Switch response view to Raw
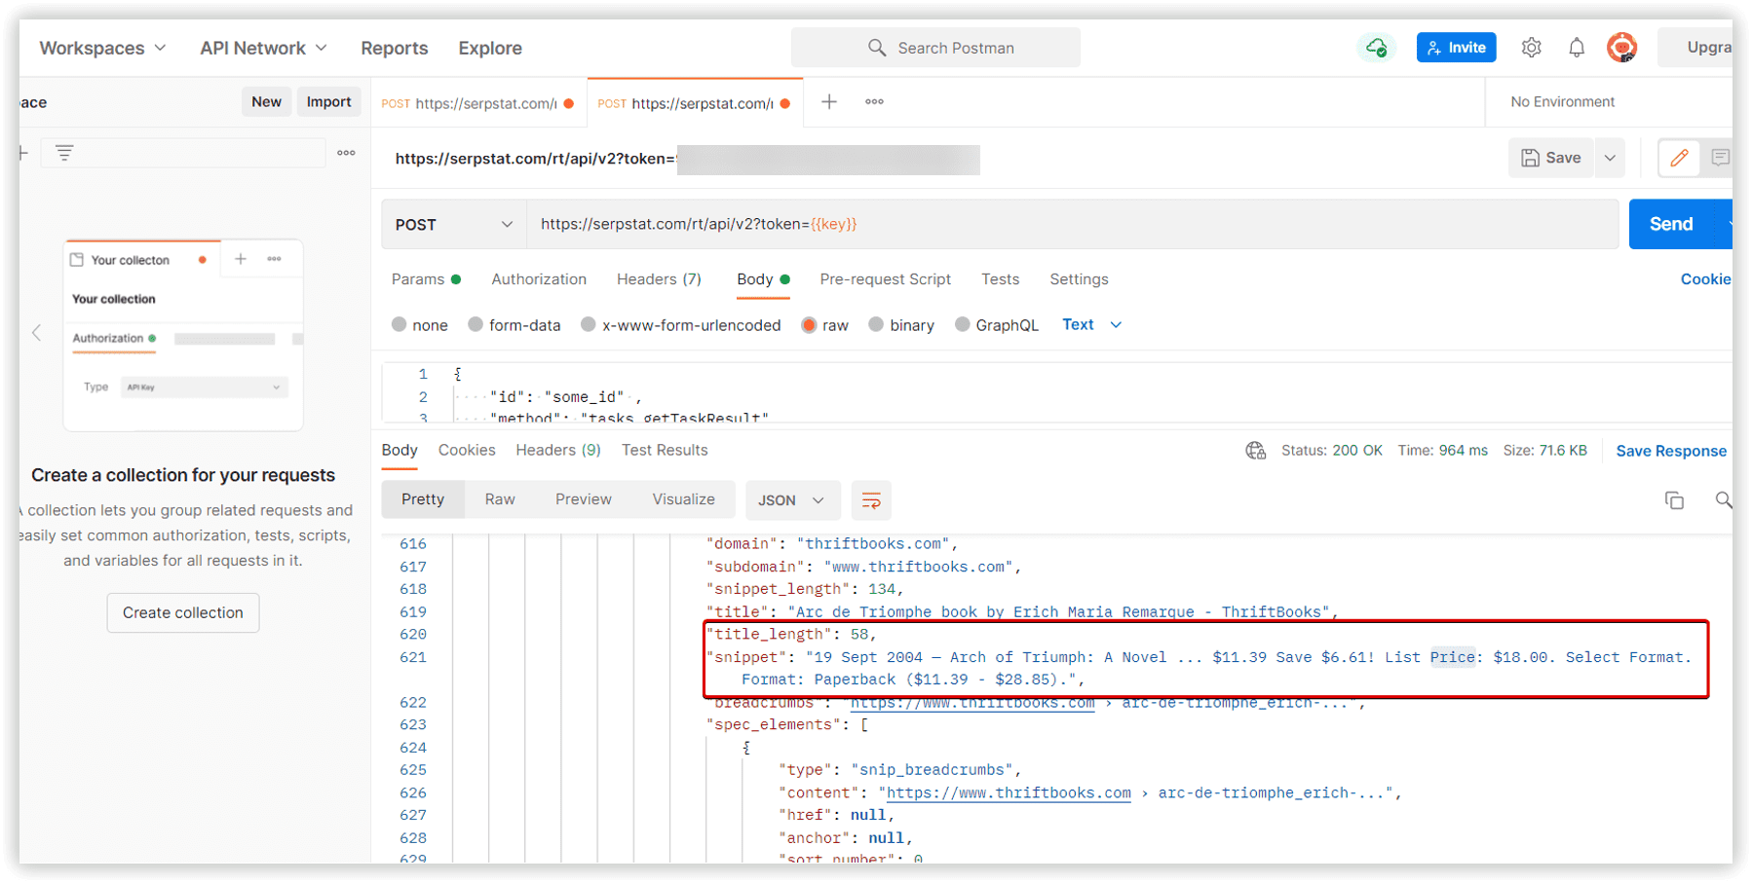This screenshot has height=883, width=1752. 500,499
